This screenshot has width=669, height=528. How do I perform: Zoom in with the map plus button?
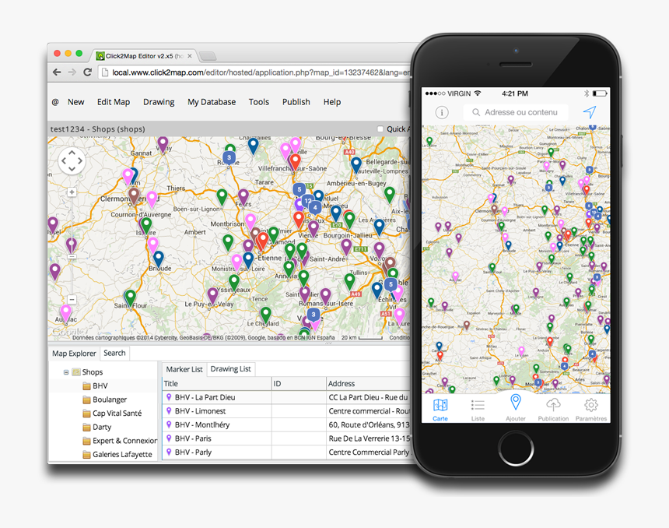(x=72, y=192)
